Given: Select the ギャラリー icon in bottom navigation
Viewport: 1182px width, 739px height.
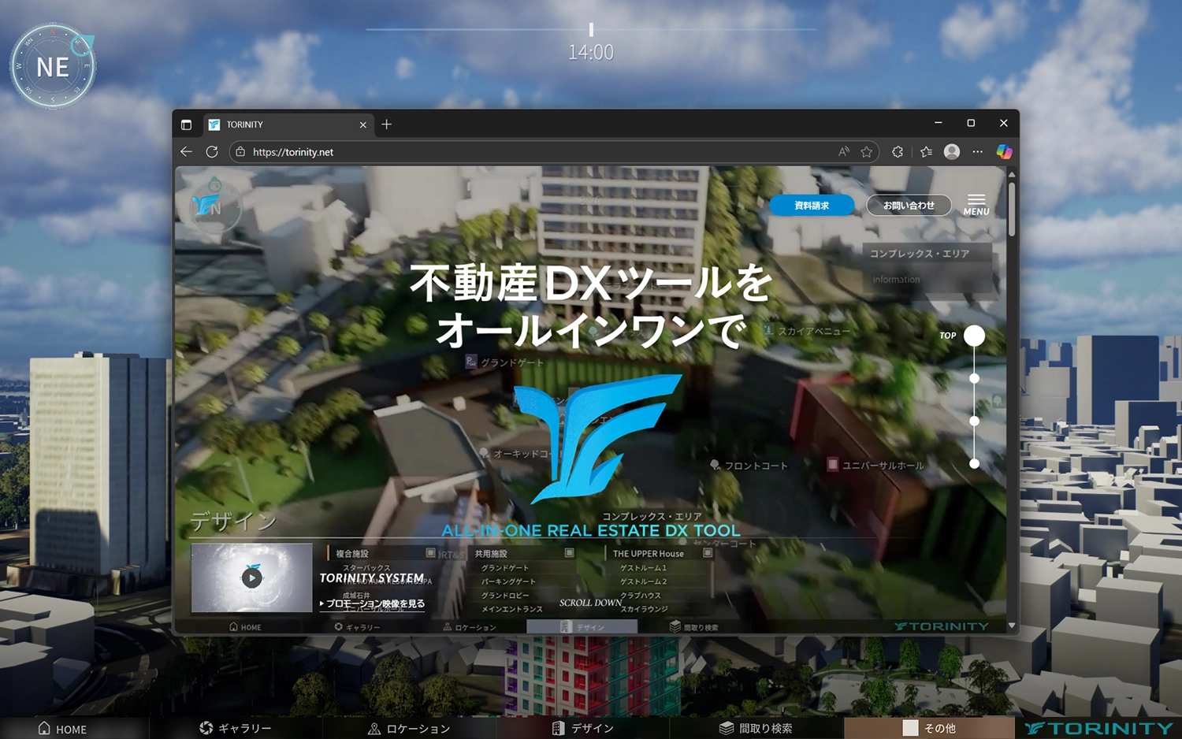Looking at the screenshot, I should [206, 729].
